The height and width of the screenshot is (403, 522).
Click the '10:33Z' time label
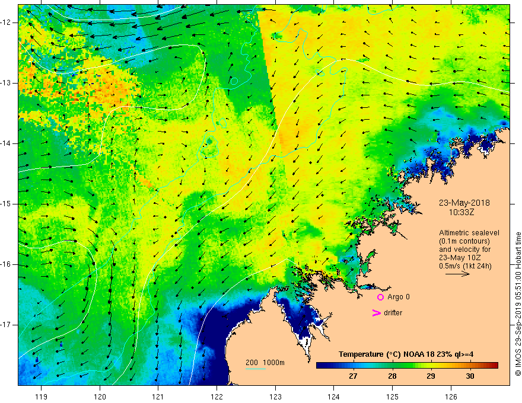point(461,212)
